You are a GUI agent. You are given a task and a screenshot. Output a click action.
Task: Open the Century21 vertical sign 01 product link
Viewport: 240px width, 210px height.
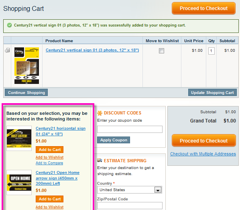click(92, 50)
